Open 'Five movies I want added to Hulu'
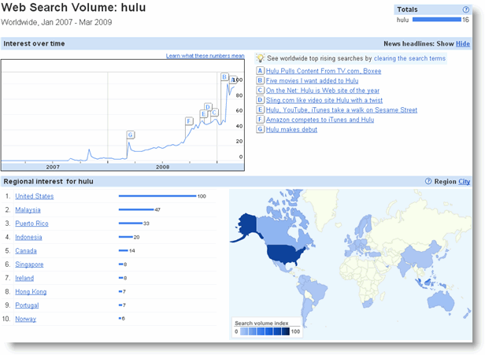Viewport: 485px width, 355px height. coord(312,81)
